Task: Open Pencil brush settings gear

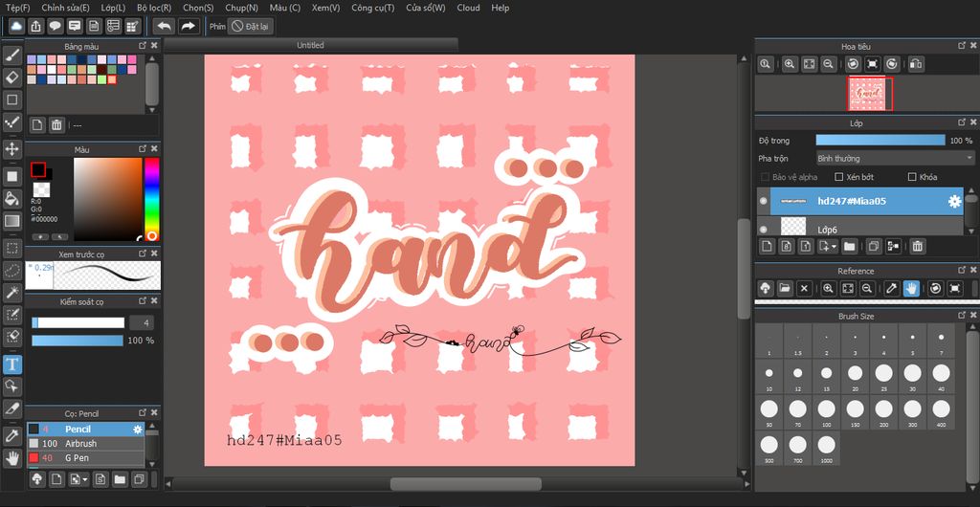Action: [x=138, y=430]
